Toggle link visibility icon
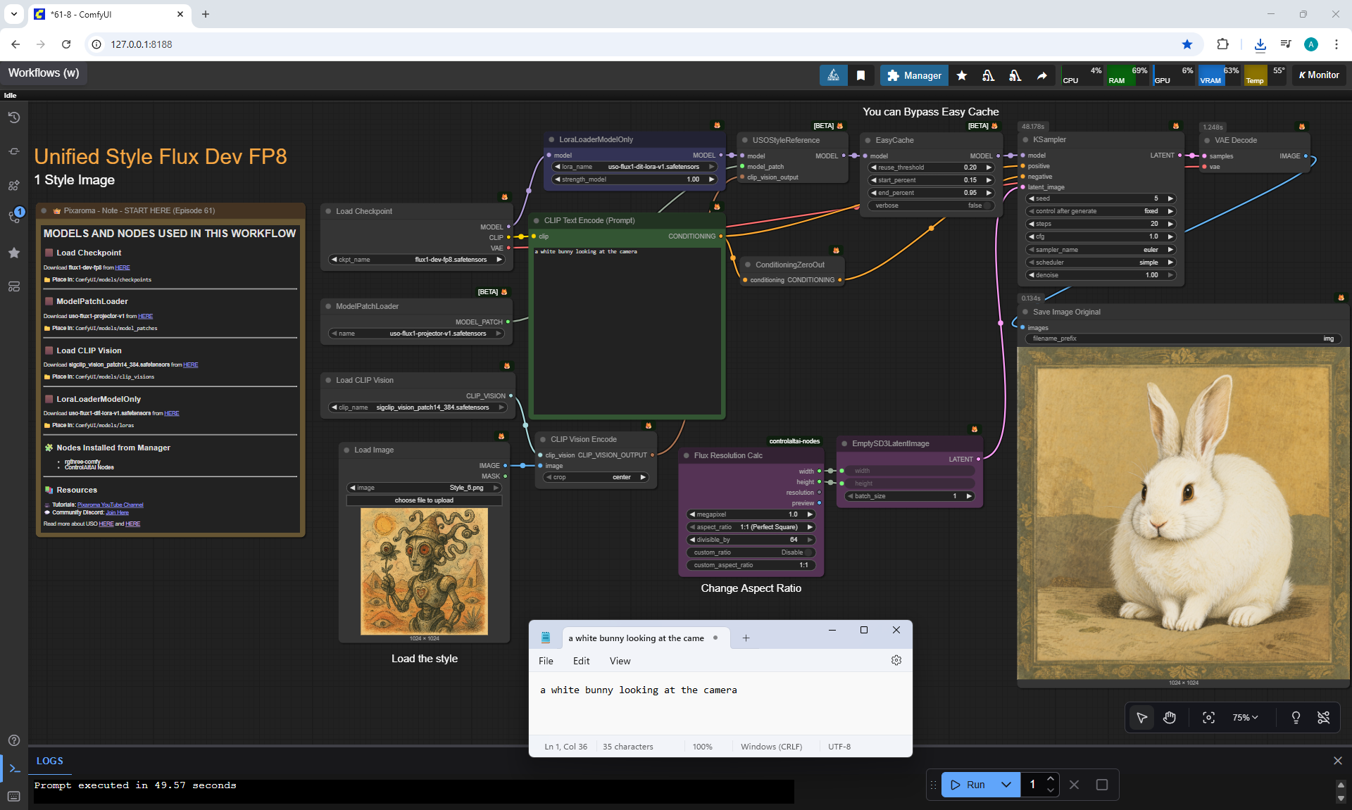Viewport: 1352px width, 810px height. 1324,717
